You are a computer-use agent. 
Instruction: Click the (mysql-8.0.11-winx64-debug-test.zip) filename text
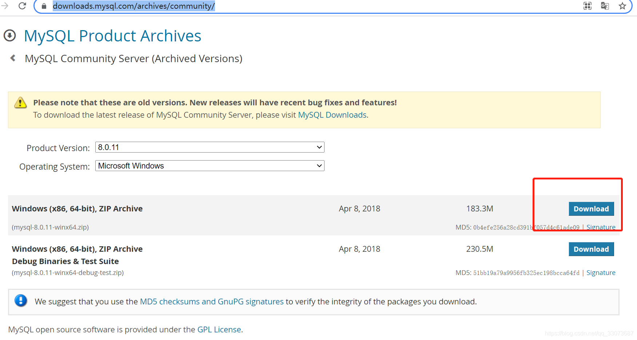click(x=68, y=272)
